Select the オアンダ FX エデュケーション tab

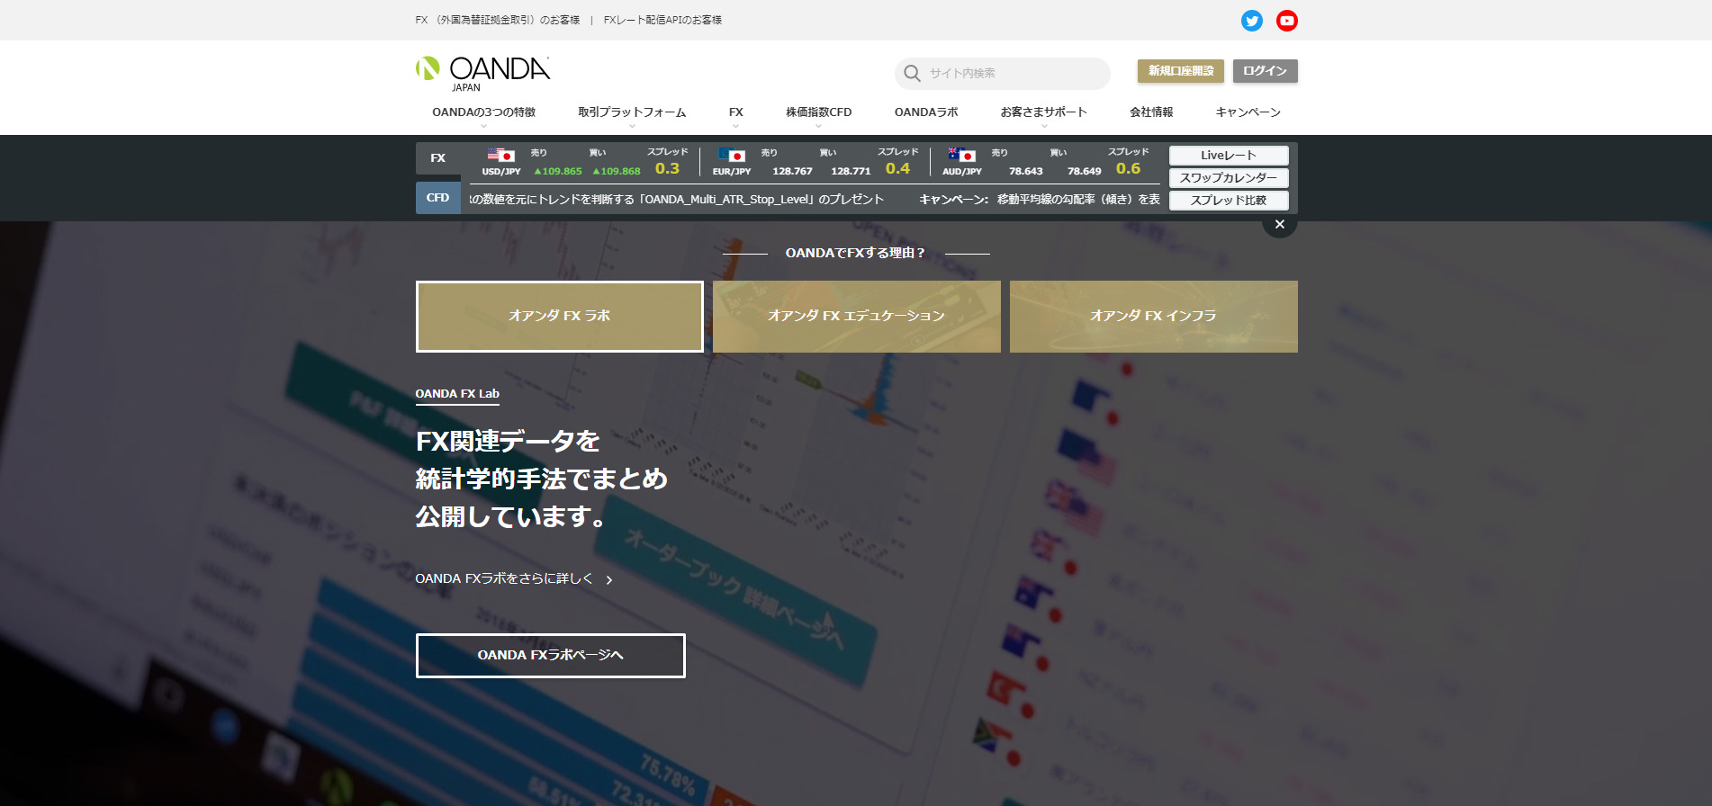click(x=857, y=317)
